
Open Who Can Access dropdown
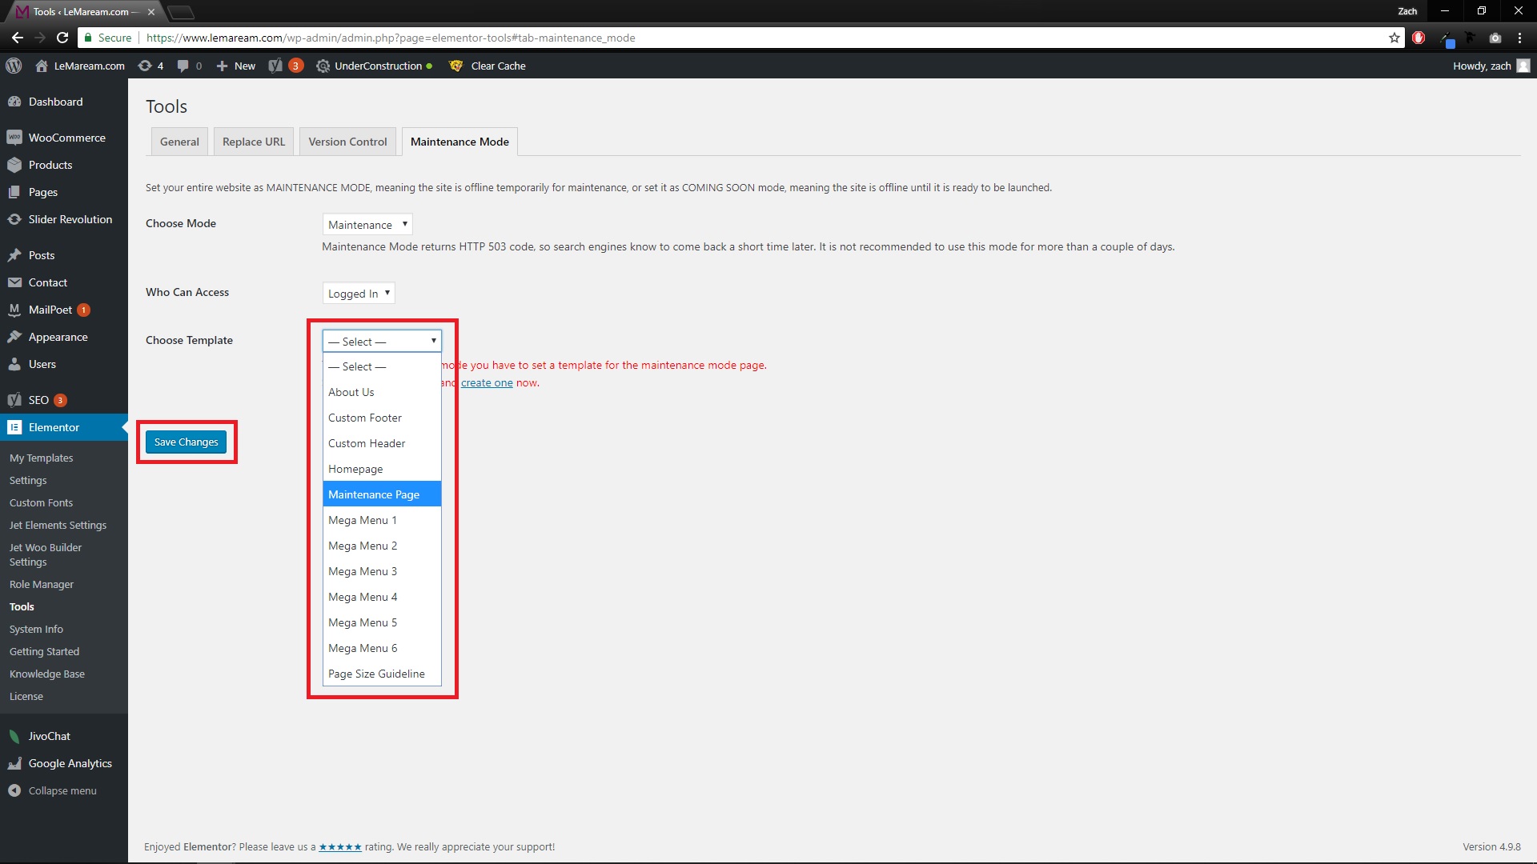tap(359, 294)
